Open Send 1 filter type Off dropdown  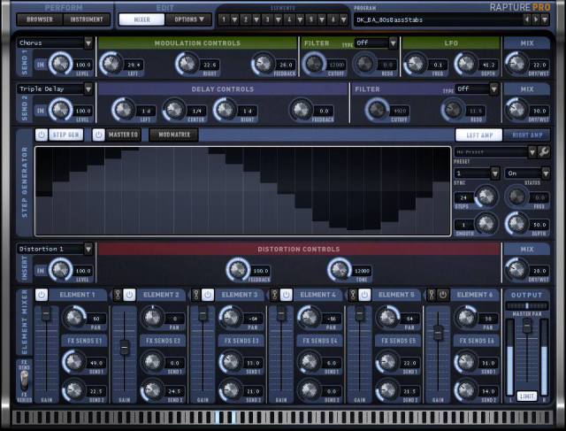pyautogui.click(x=393, y=43)
